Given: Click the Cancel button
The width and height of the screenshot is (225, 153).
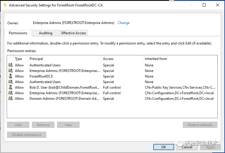Looking at the screenshot, I should pos(187,147).
